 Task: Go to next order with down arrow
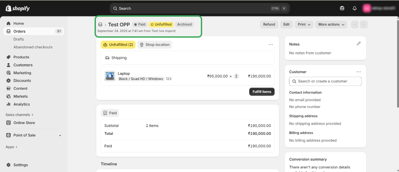(x=364, y=24)
